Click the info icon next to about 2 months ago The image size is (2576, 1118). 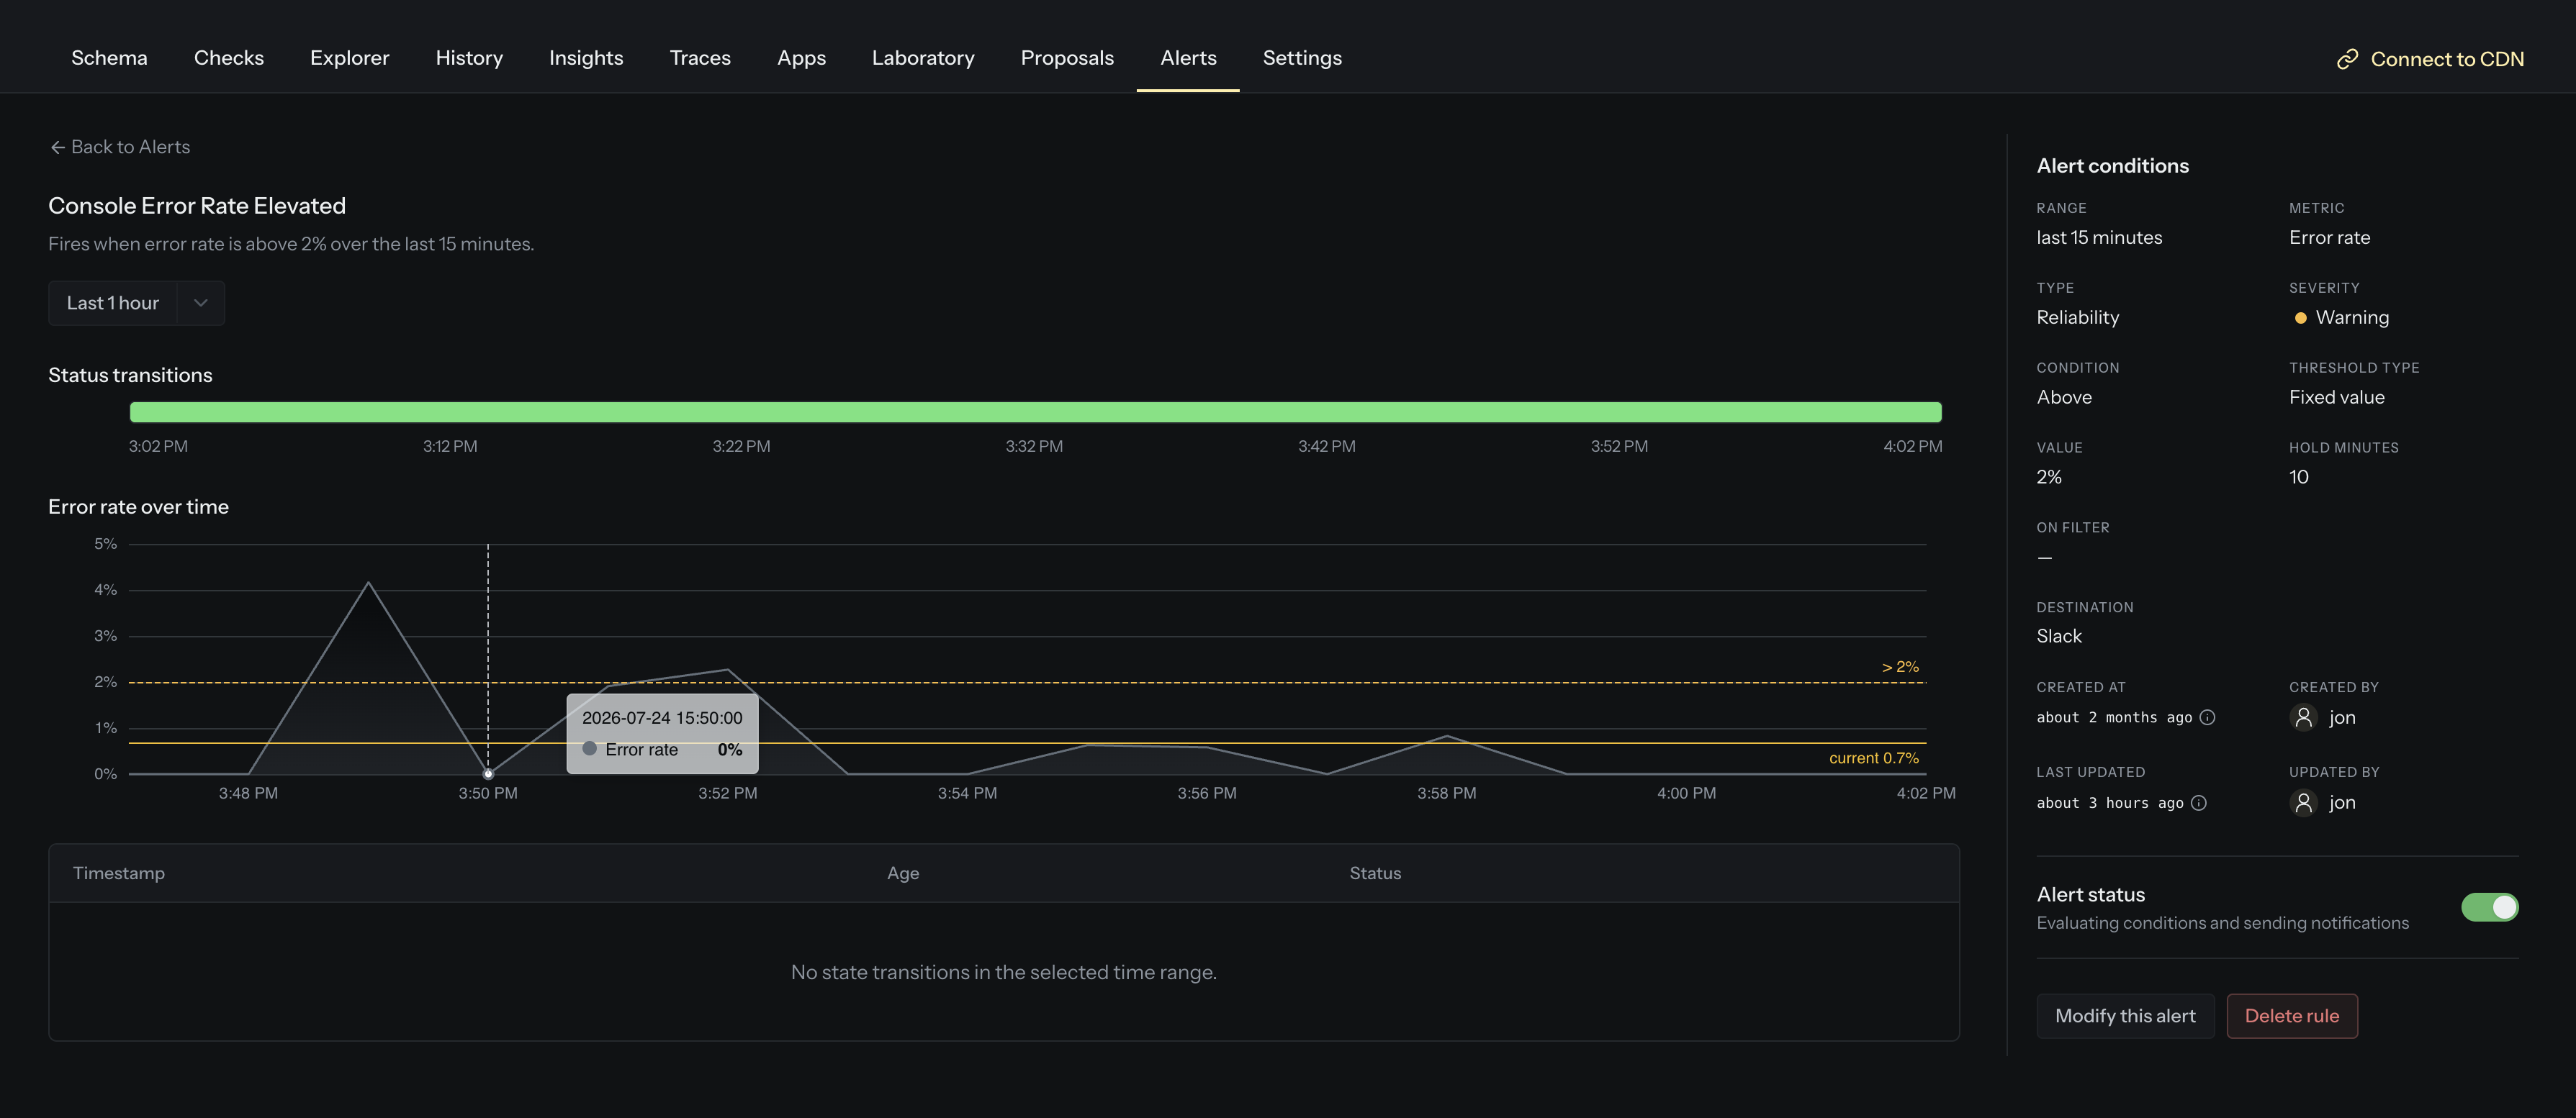[x=2208, y=717]
